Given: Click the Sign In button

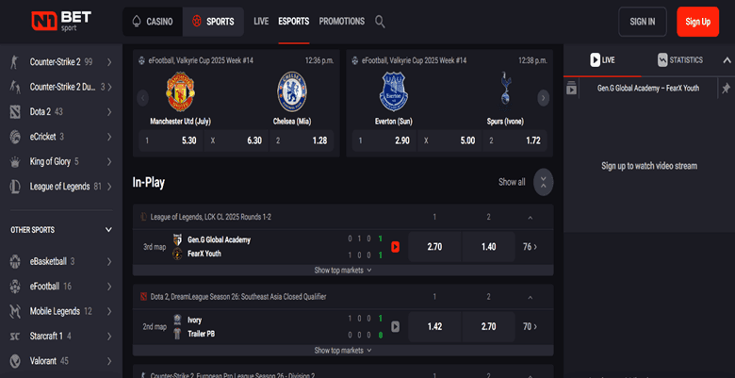Looking at the screenshot, I should tap(642, 21).
